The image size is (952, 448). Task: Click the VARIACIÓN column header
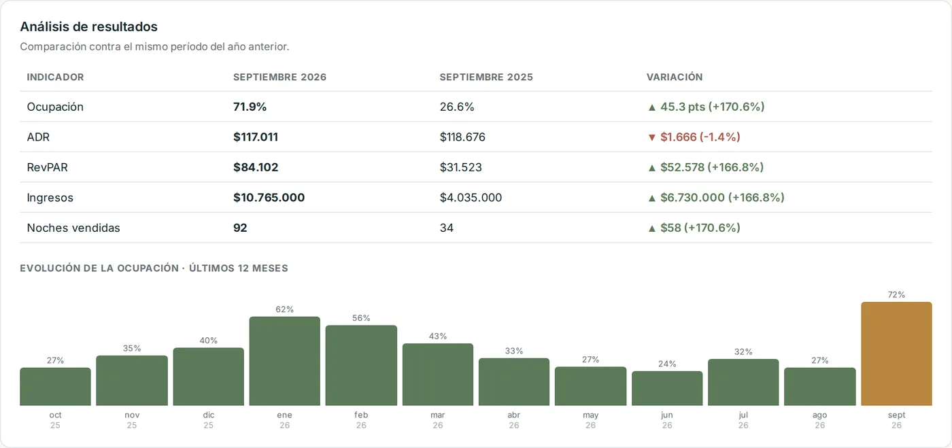675,77
